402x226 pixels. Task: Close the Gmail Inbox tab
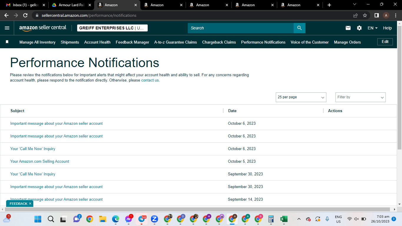point(44,5)
